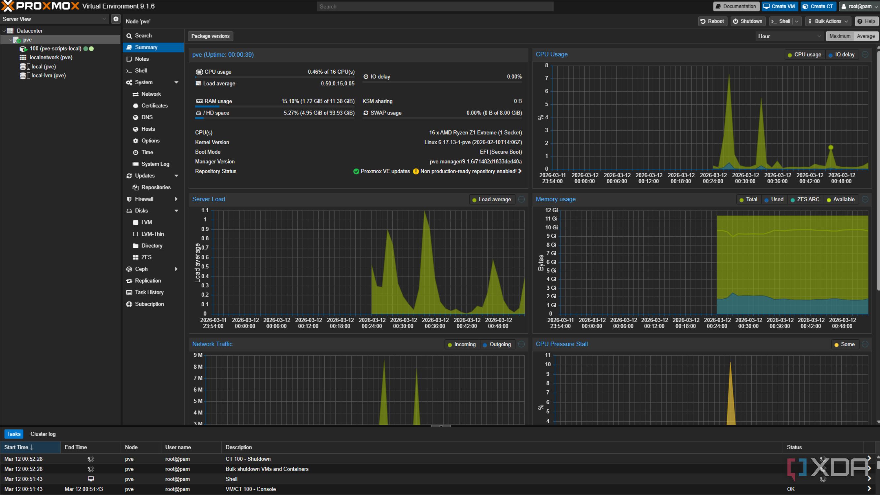Click the Reboot node button
The height and width of the screenshot is (495, 880).
pos(712,21)
